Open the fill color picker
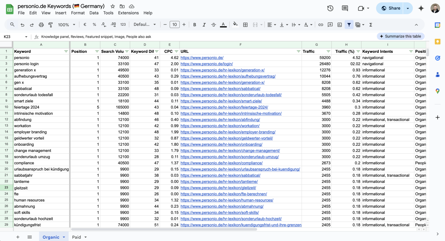445x241 pixels. tap(235, 25)
